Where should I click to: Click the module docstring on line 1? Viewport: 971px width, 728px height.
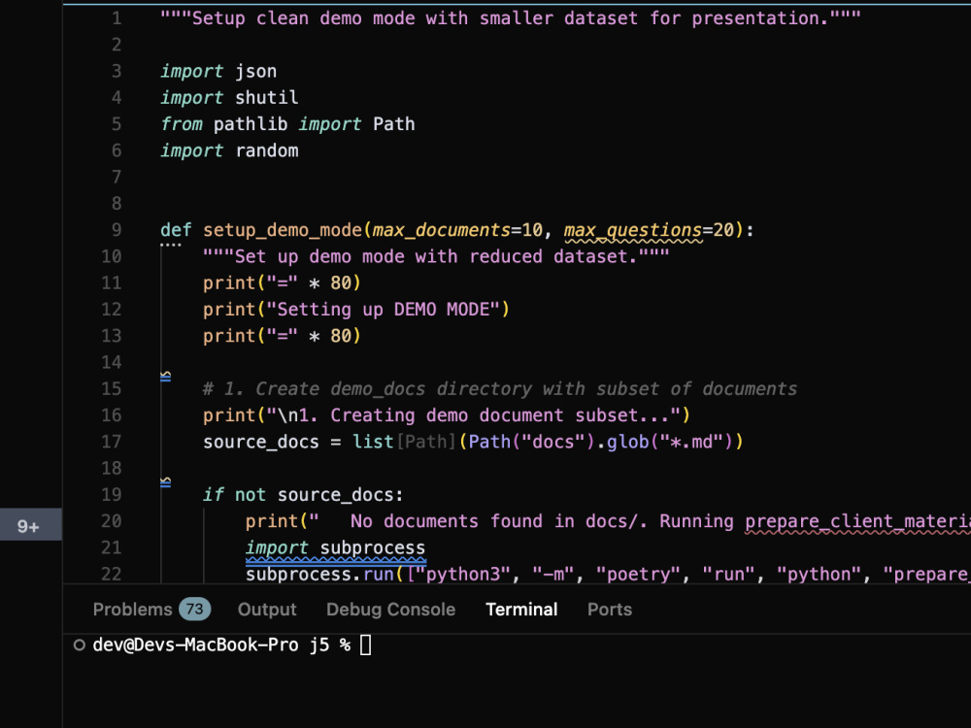click(511, 17)
